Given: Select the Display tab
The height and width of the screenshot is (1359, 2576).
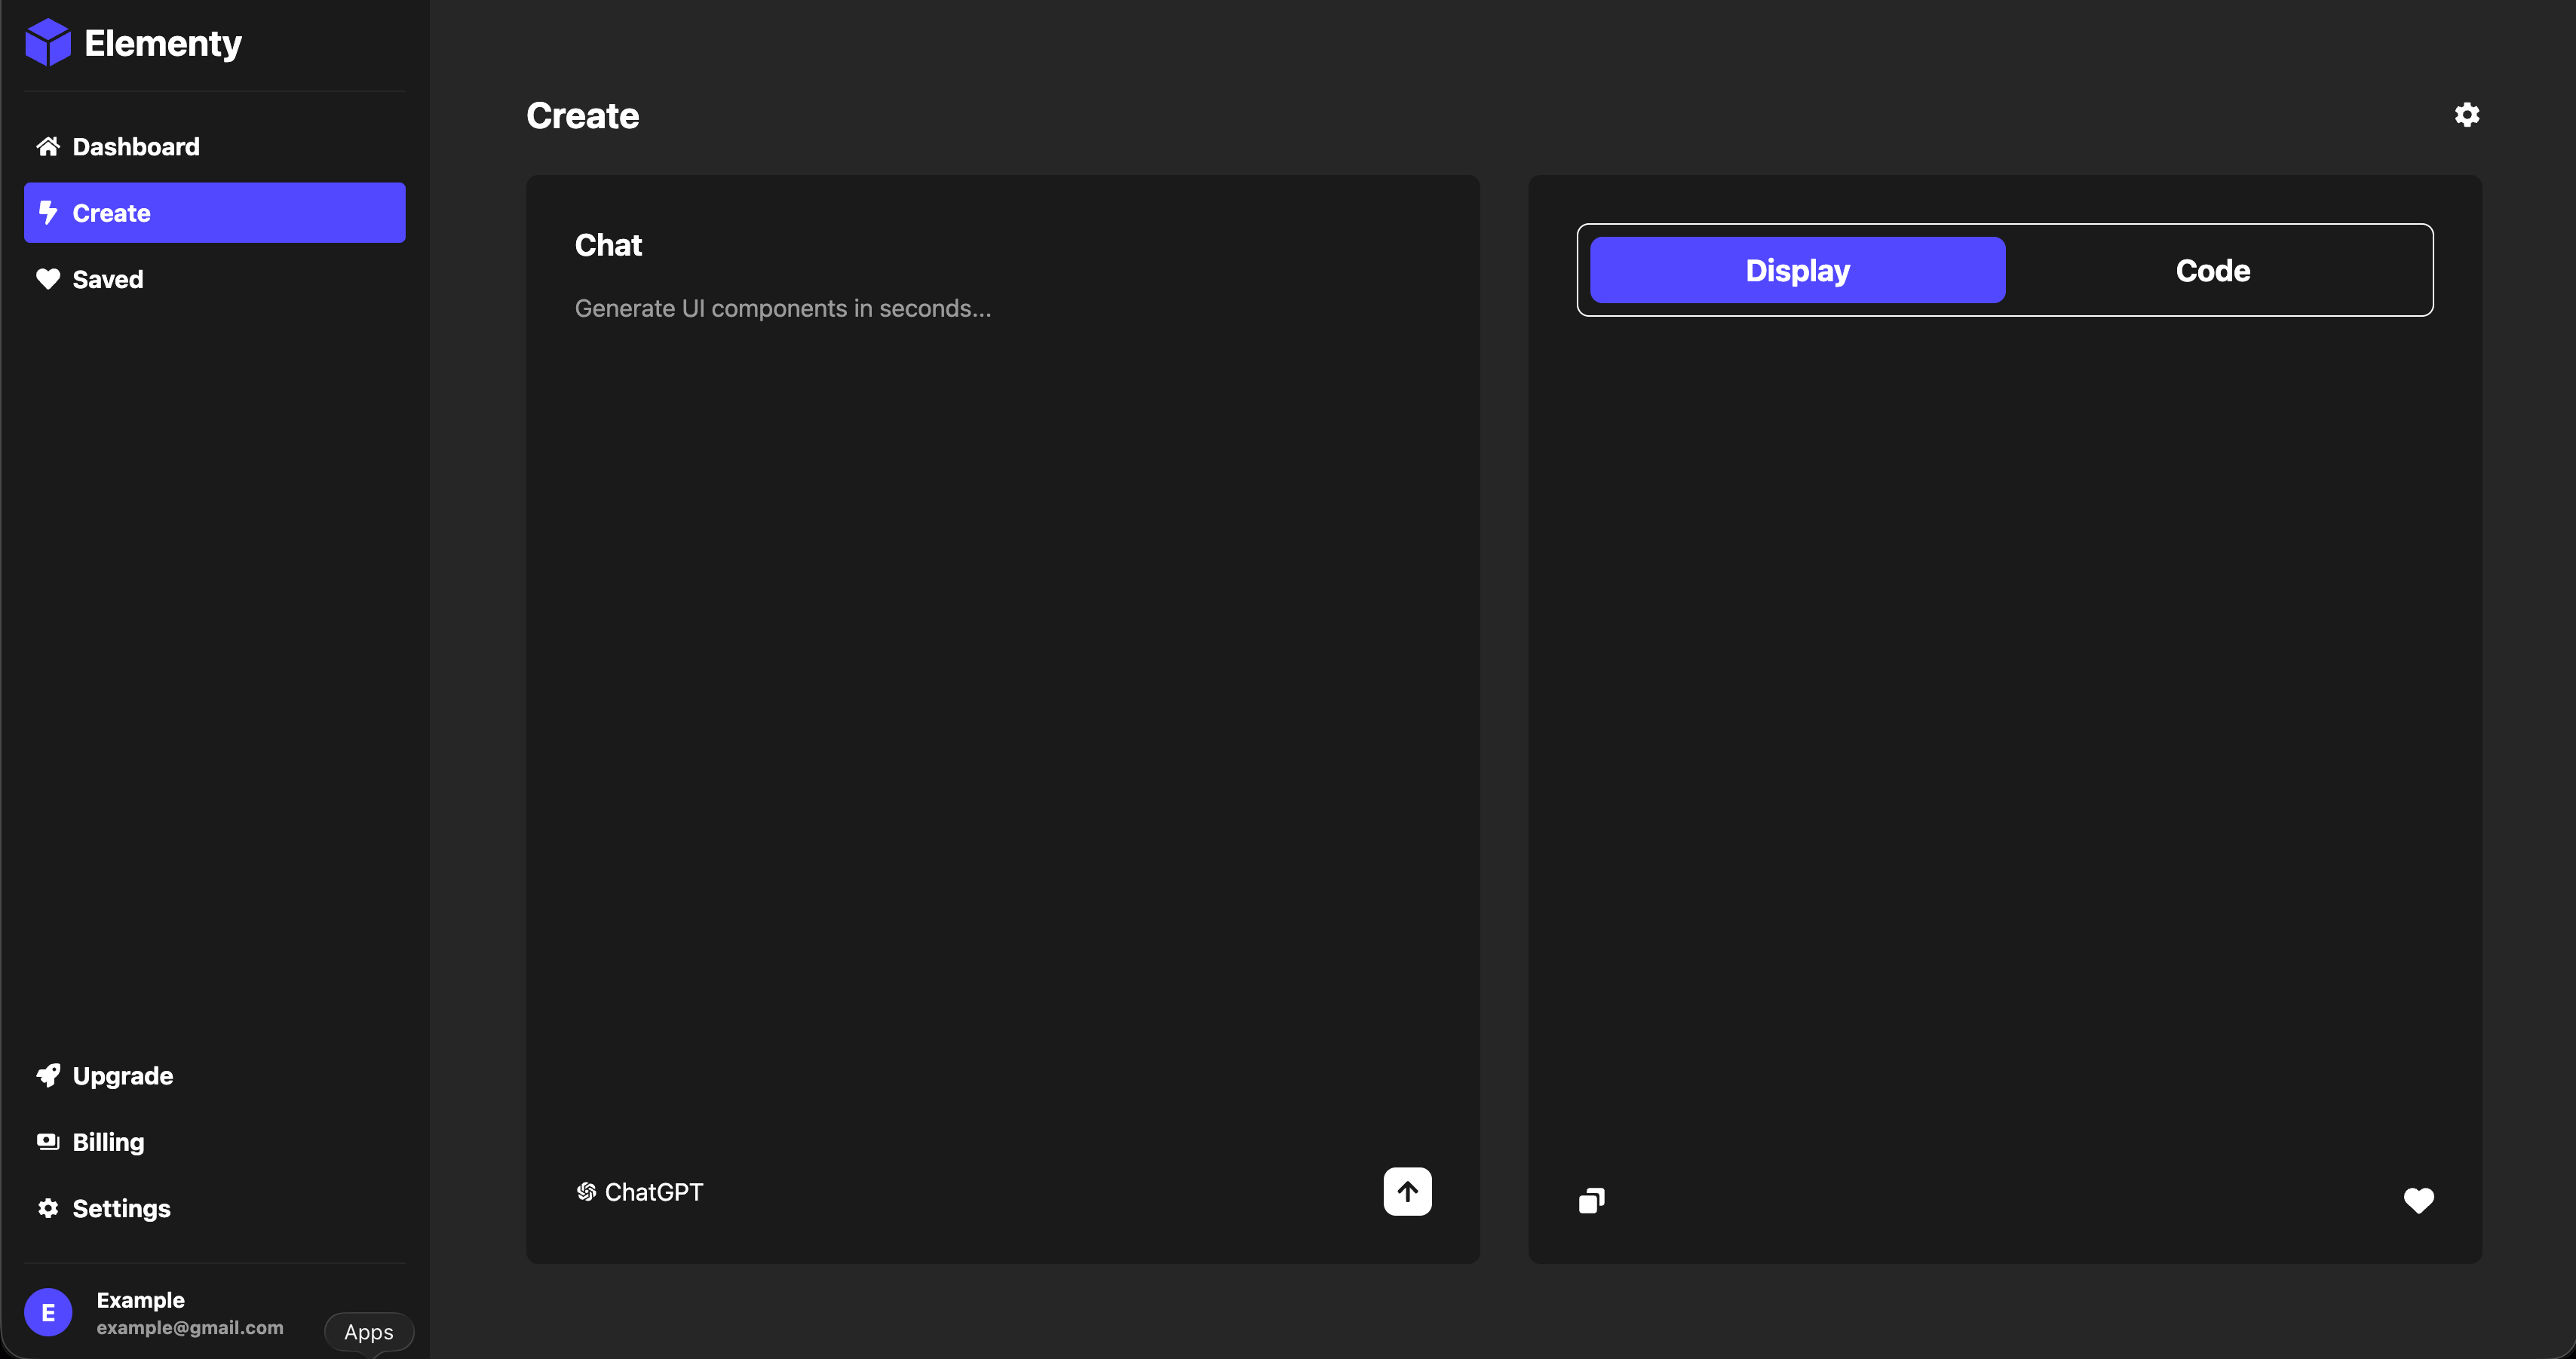Looking at the screenshot, I should (1796, 270).
